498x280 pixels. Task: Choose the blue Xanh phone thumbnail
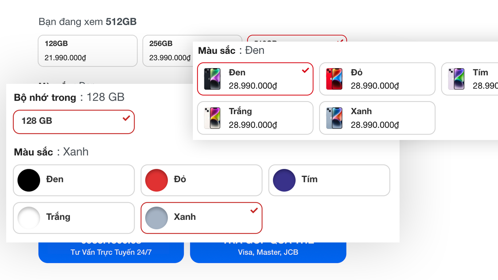coord(334,118)
